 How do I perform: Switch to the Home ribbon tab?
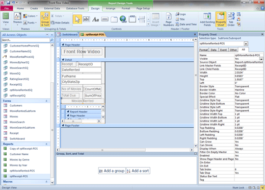point(20,8)
